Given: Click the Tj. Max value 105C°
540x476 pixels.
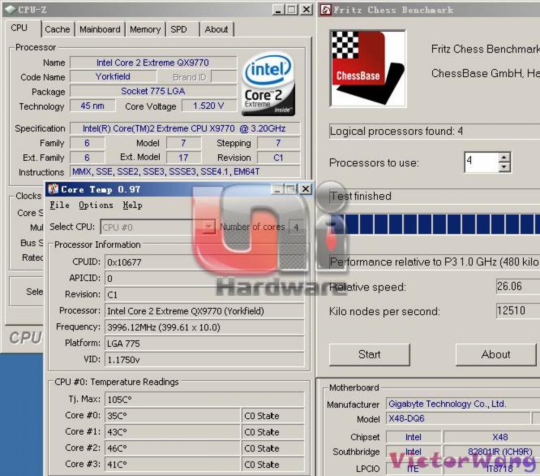Looking at the screenshot, I should [204, 399].
